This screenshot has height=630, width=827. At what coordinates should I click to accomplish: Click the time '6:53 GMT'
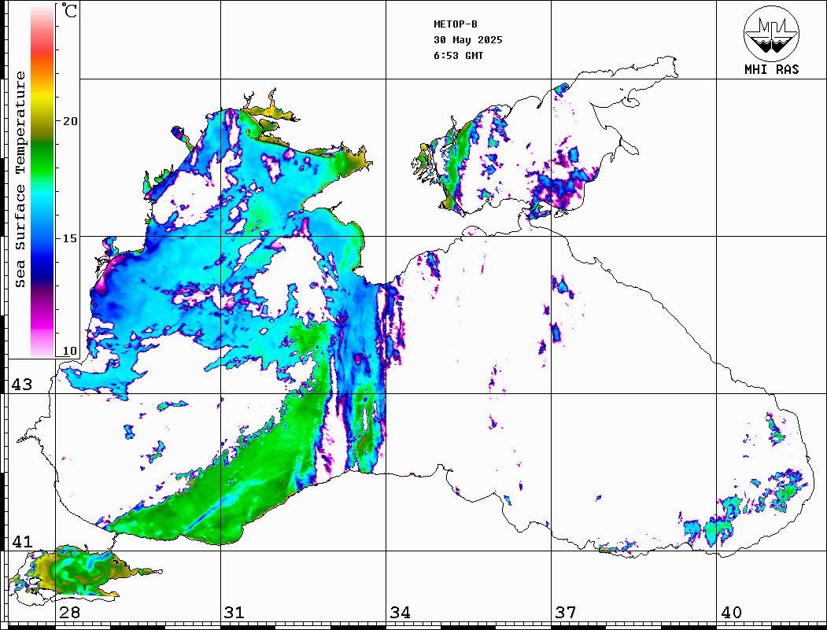(458, 56)
